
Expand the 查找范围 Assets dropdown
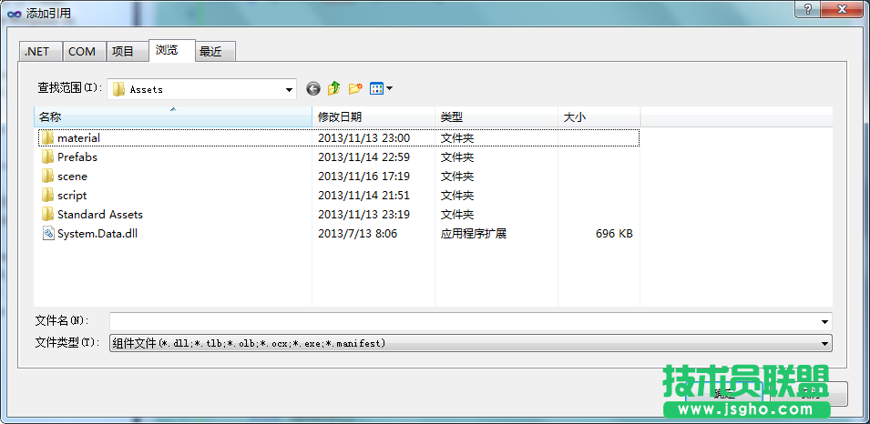[289, 90]
